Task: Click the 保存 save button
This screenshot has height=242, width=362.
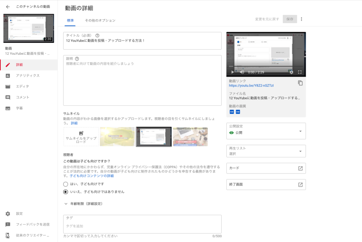Action: pyautogui.click(x=290, y=19)
